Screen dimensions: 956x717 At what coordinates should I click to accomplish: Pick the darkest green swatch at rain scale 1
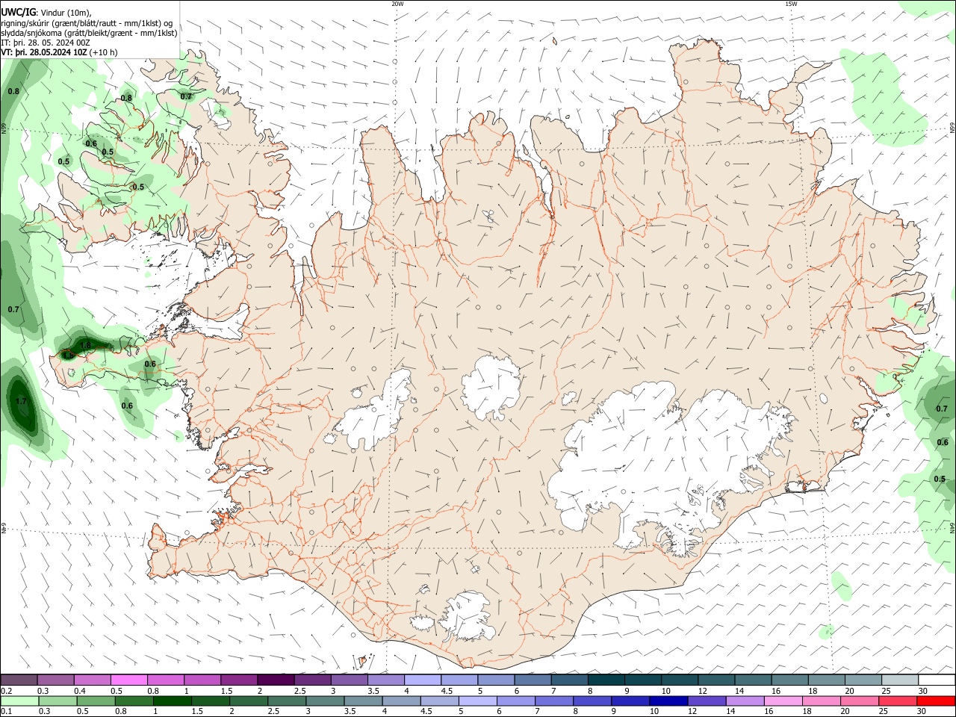point(172,701)
